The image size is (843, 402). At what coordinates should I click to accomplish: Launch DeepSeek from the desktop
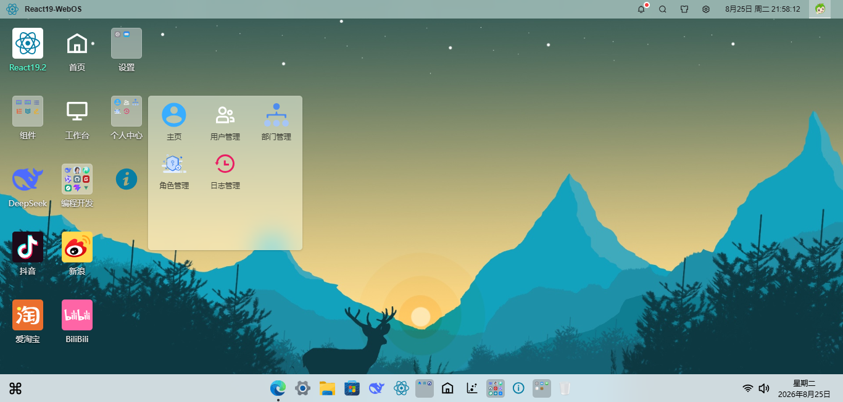(28, 179)
